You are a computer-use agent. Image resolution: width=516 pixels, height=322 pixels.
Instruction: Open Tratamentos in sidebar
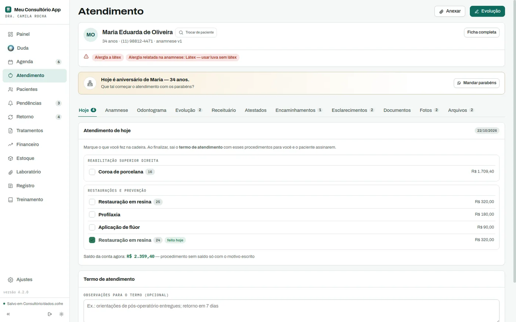[35, 131]
